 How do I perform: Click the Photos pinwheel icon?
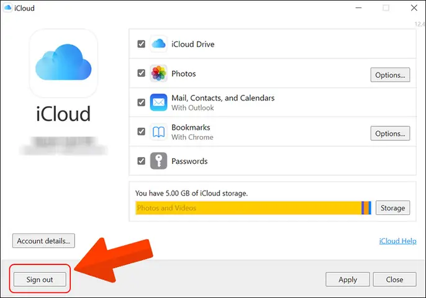(158, 73)
